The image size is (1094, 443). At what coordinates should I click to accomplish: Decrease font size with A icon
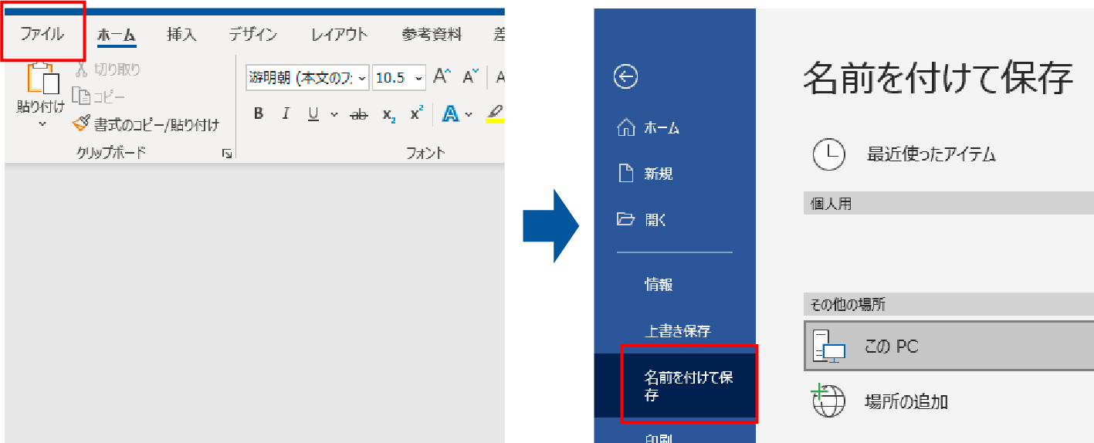471,76
